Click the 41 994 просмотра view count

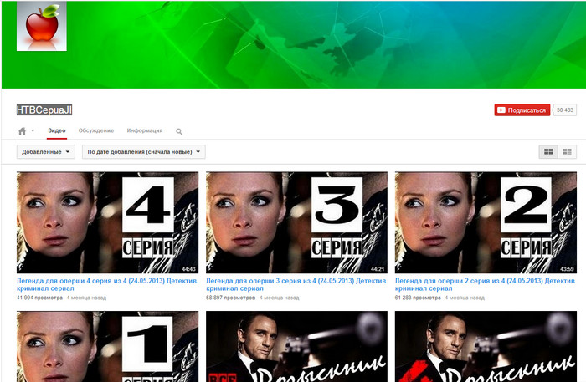tap(39, 298)
